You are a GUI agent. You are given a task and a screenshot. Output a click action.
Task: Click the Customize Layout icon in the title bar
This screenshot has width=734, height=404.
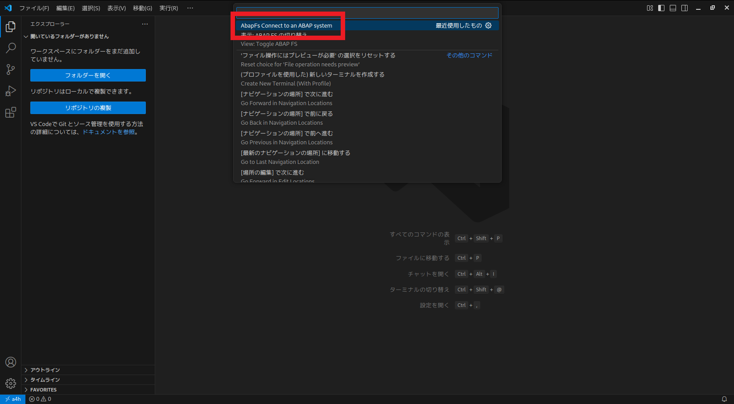pos(650,8)
